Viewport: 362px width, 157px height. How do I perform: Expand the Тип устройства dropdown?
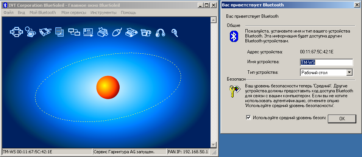349,73
